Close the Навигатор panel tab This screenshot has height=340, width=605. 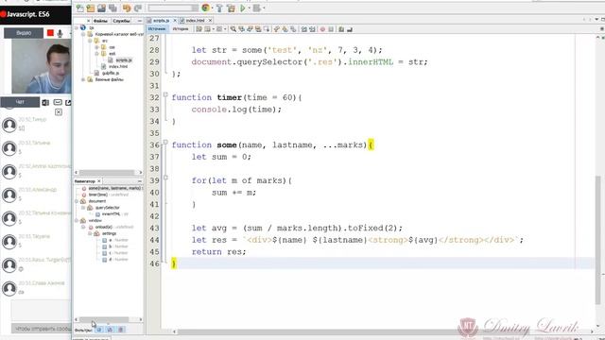pos(99,181)
